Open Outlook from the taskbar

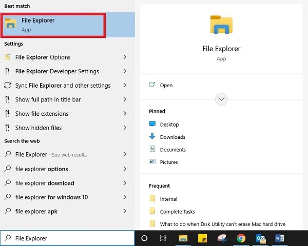pos(260,238)
